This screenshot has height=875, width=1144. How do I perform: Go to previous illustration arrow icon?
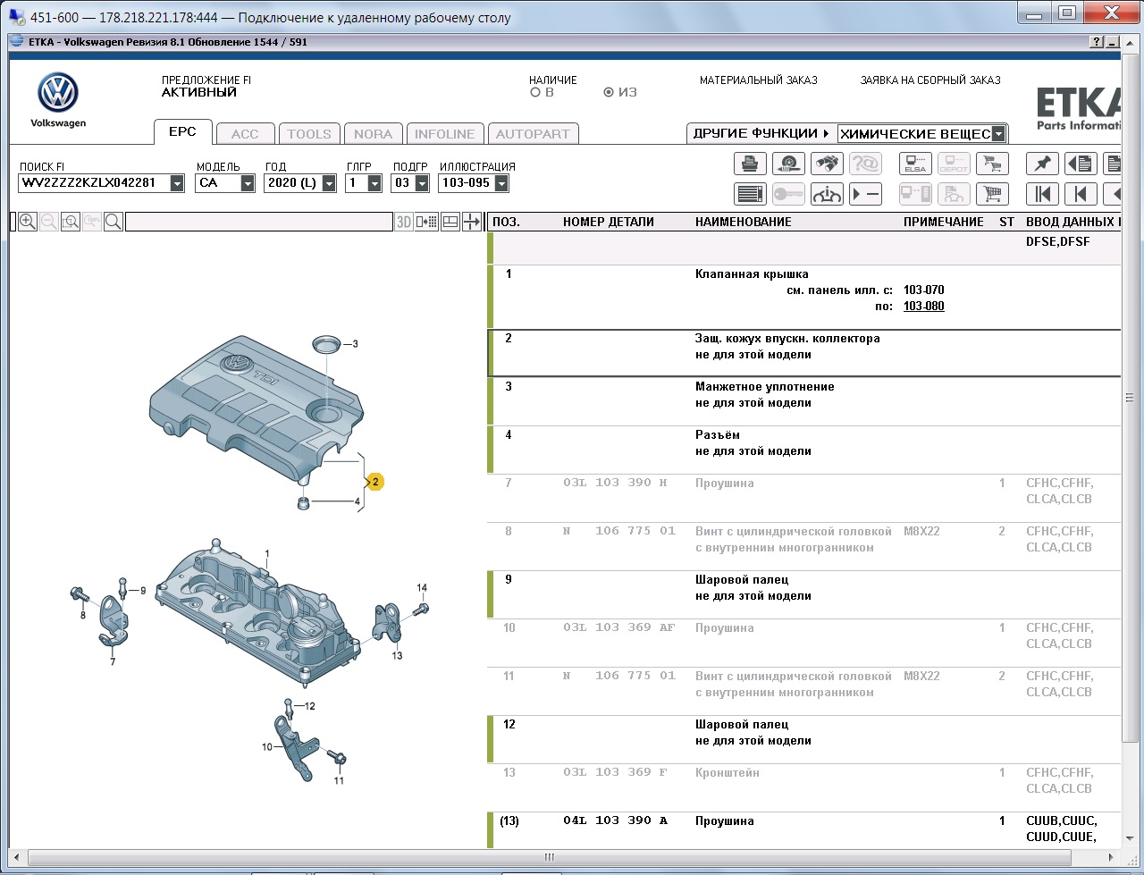(1081, 194)
